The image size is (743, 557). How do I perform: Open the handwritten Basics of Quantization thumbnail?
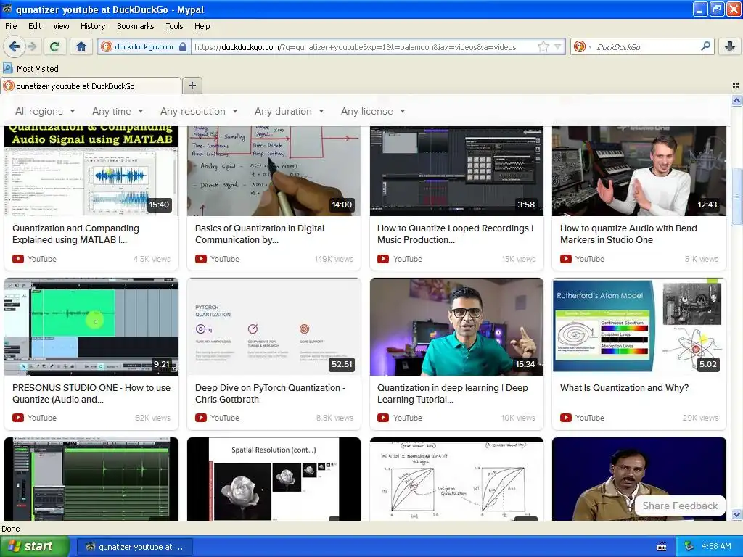click(274, 170)
